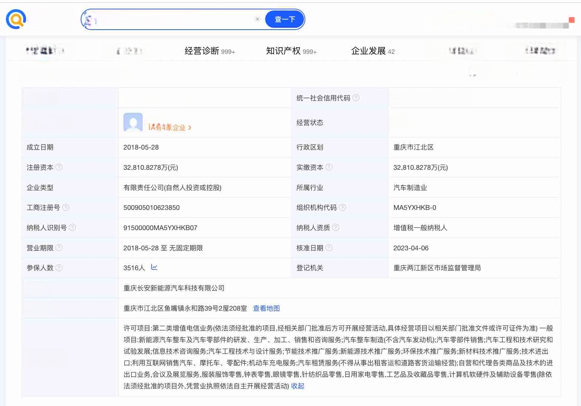The height and width of the screenshot is (406, 581).
Task: Select address 重庆市江北区鱼嘴镇永和路39号2屋208室
Action: click(x=185, y=308)
